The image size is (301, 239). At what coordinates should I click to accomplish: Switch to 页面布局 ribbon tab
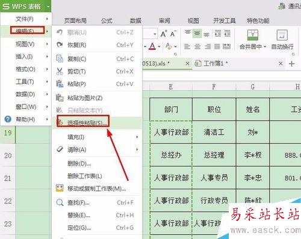pos(75,20)
